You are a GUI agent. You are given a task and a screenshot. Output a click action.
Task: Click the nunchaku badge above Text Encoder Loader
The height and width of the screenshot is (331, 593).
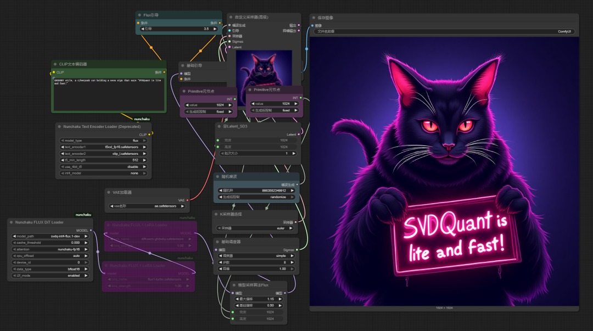pyautogui.click(x=142, y=119)
